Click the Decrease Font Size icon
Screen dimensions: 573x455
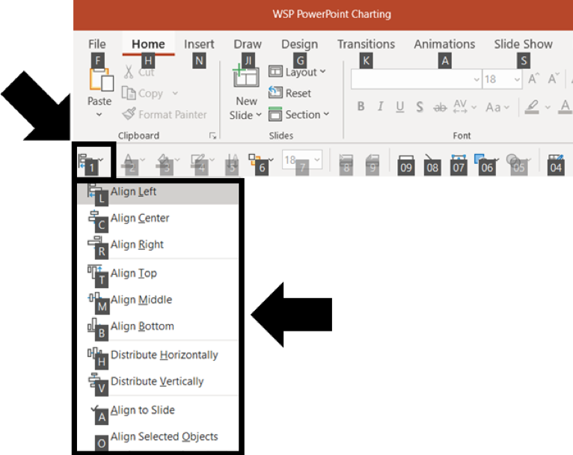pyautogui.click(x=554, y=79)
